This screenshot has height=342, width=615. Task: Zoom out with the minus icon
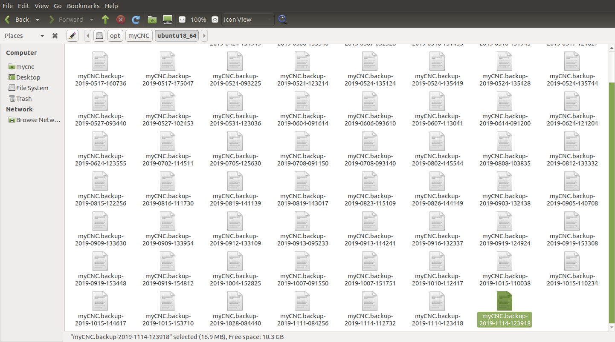click(182, 20)
